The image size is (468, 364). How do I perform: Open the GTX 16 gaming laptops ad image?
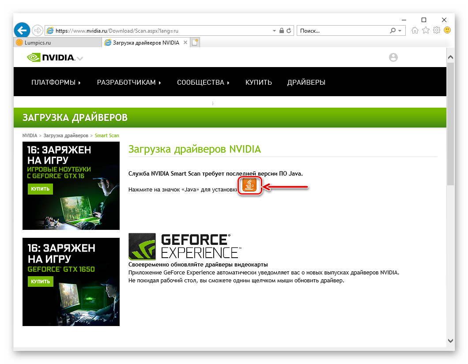coord(71,186)
